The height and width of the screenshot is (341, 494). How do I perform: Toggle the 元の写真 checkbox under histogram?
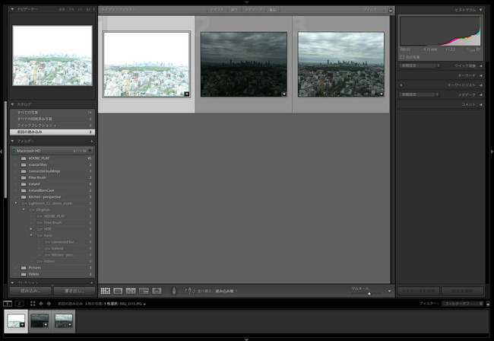tap(402, 57)
